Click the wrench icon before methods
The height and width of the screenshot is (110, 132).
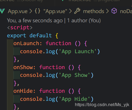pos(77,11)
